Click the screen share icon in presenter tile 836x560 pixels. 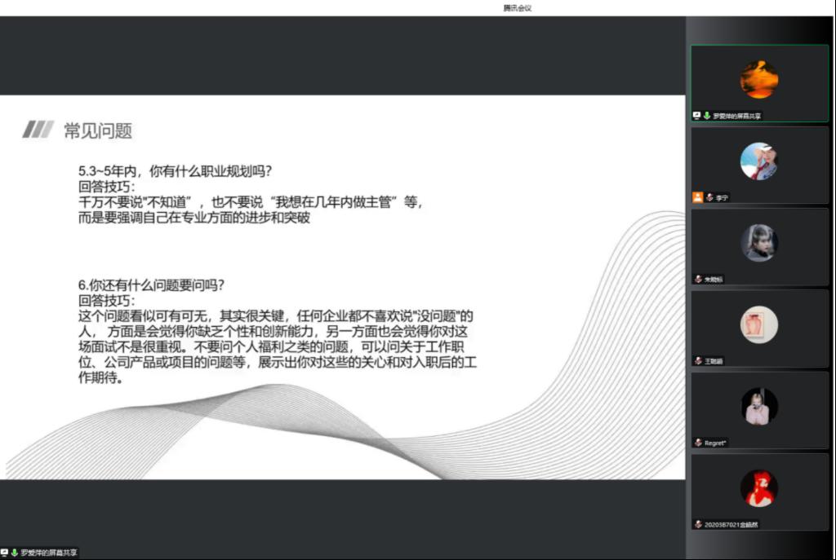tap(696, 116)
